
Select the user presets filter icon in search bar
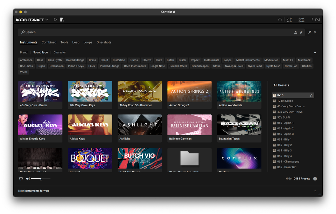(x=296, y=32)
